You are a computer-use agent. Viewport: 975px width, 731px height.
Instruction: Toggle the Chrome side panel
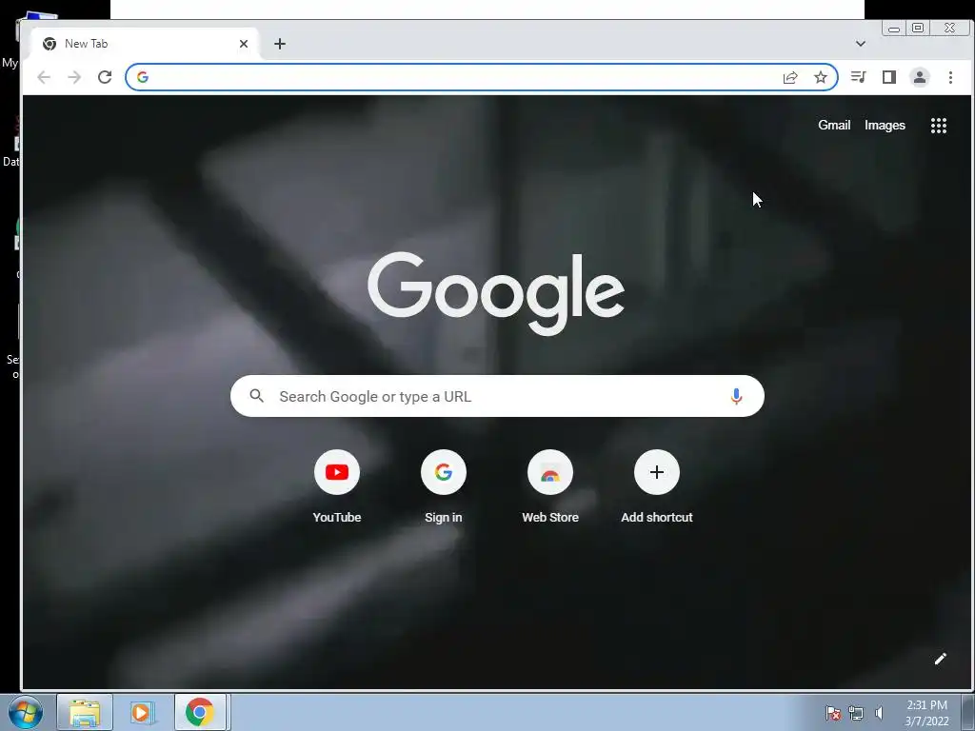click(889, 77)
